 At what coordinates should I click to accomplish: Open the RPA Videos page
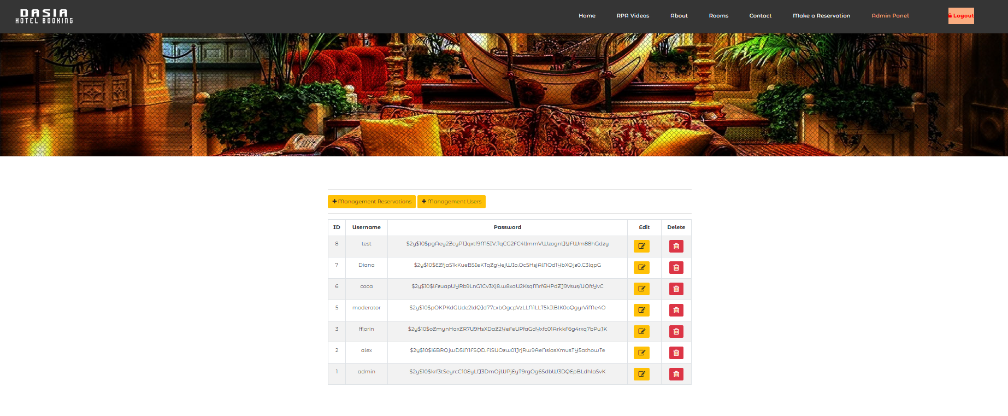(633, 16)
